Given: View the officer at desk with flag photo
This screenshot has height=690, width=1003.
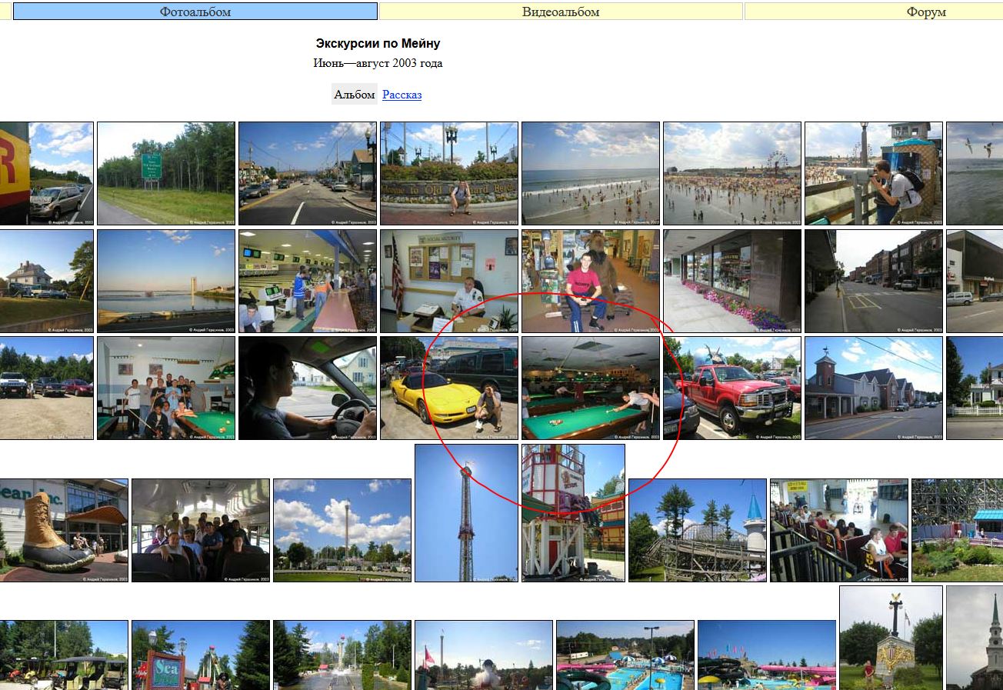Looking at the screenshot, I should tap(449, 281).
